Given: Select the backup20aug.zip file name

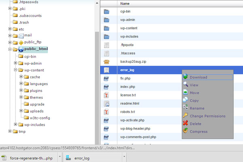Looking at the screenshot, I should click(x=133, y=62).
